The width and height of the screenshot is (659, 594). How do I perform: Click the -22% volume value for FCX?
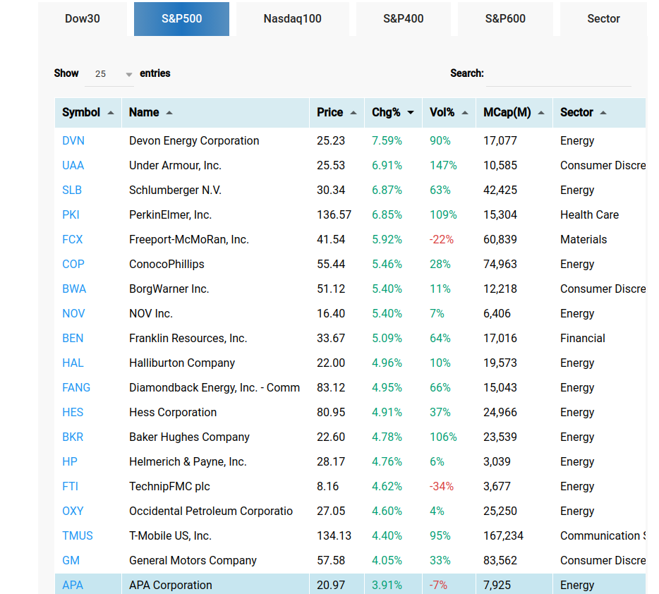click(x=442, y=239)
